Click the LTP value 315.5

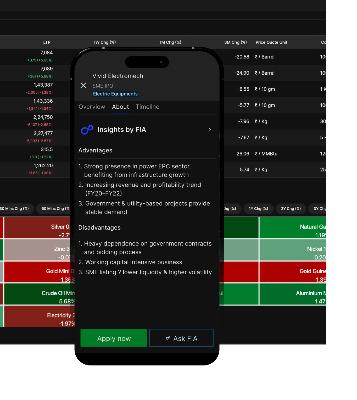click(x=47, y=149)
